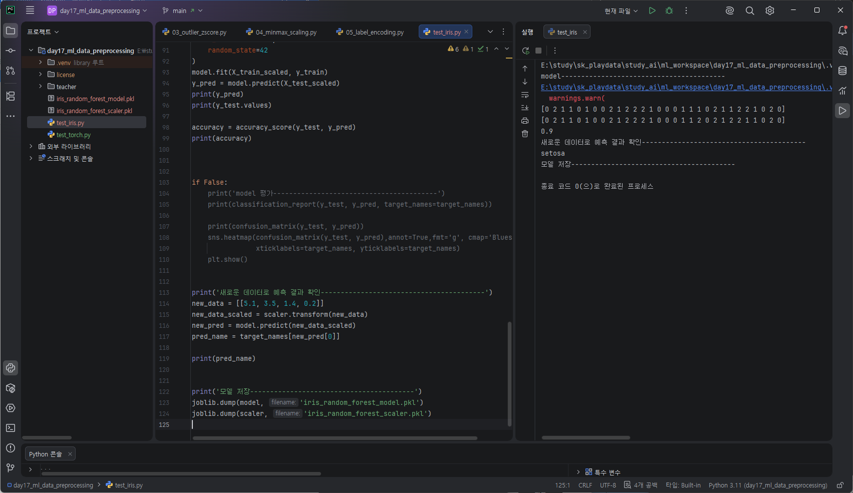Open Pull Requests tool window icon
Image resolution: width=853 pixels, height=493 pixels.
pyautogui.click(x=11, y=71)
